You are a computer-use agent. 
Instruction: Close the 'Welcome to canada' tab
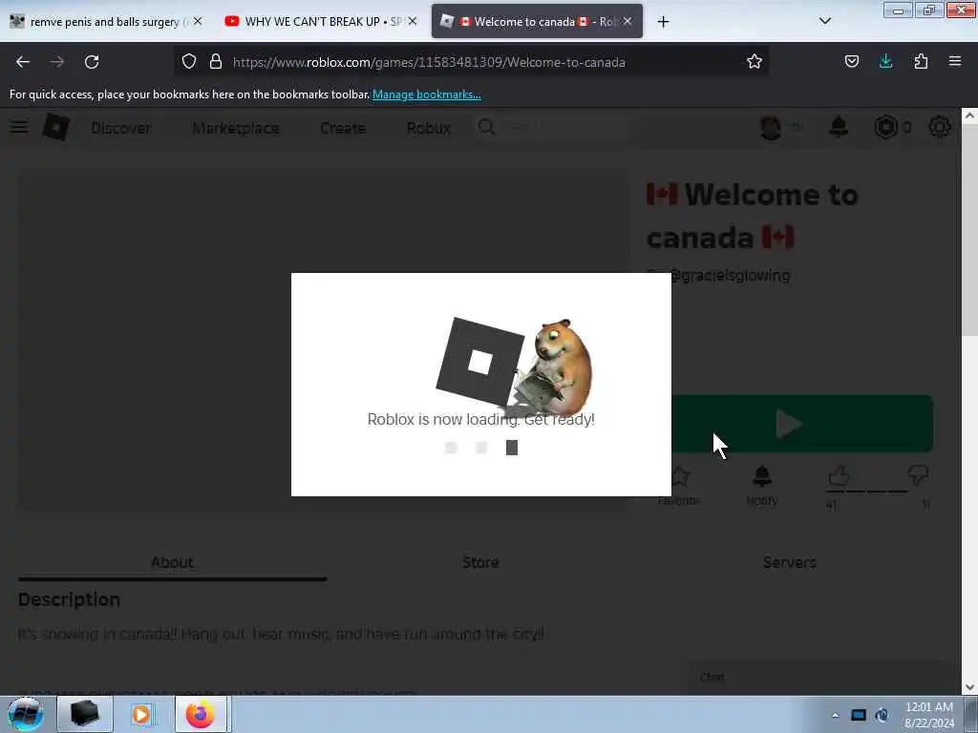[627, 22]
